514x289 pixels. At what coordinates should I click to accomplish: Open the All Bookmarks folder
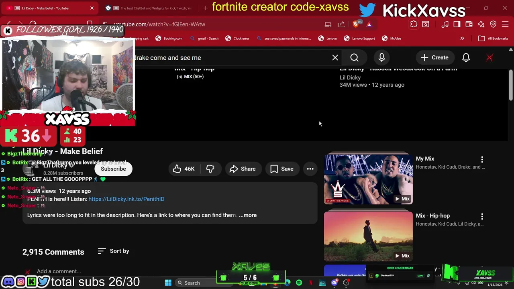coord(493,39)
